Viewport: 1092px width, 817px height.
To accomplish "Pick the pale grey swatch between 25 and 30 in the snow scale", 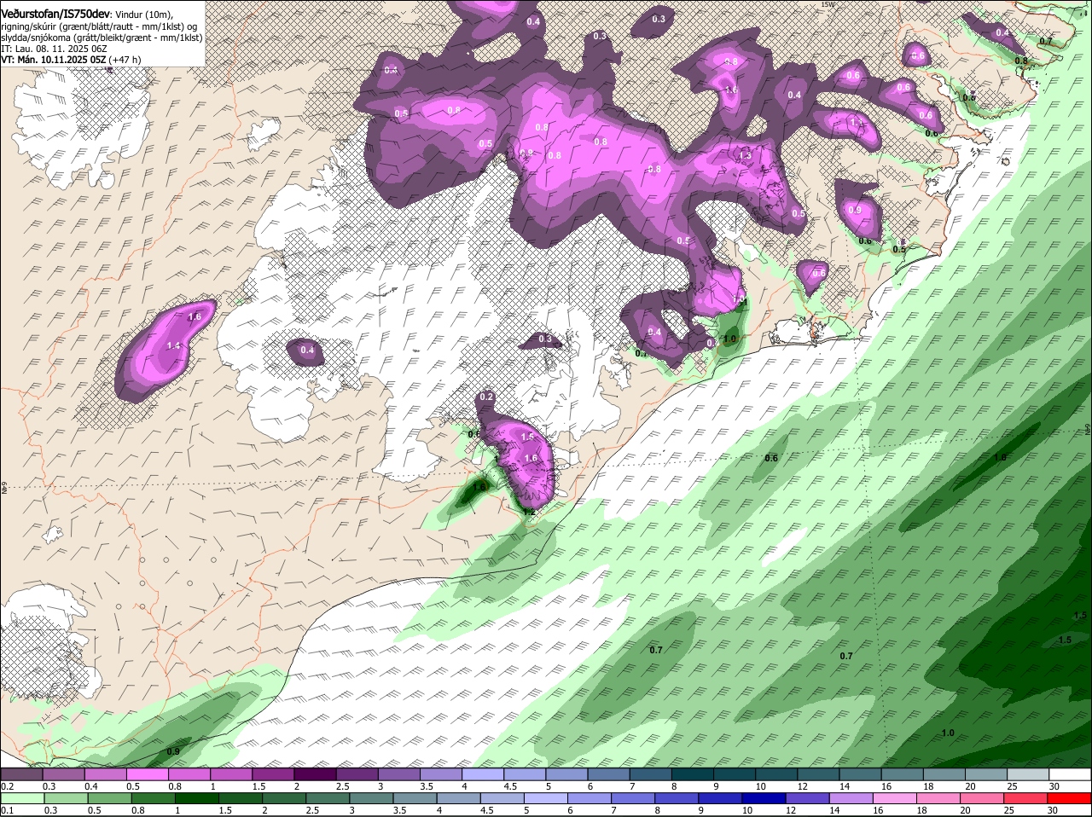I will click(x=1030, y=774).
